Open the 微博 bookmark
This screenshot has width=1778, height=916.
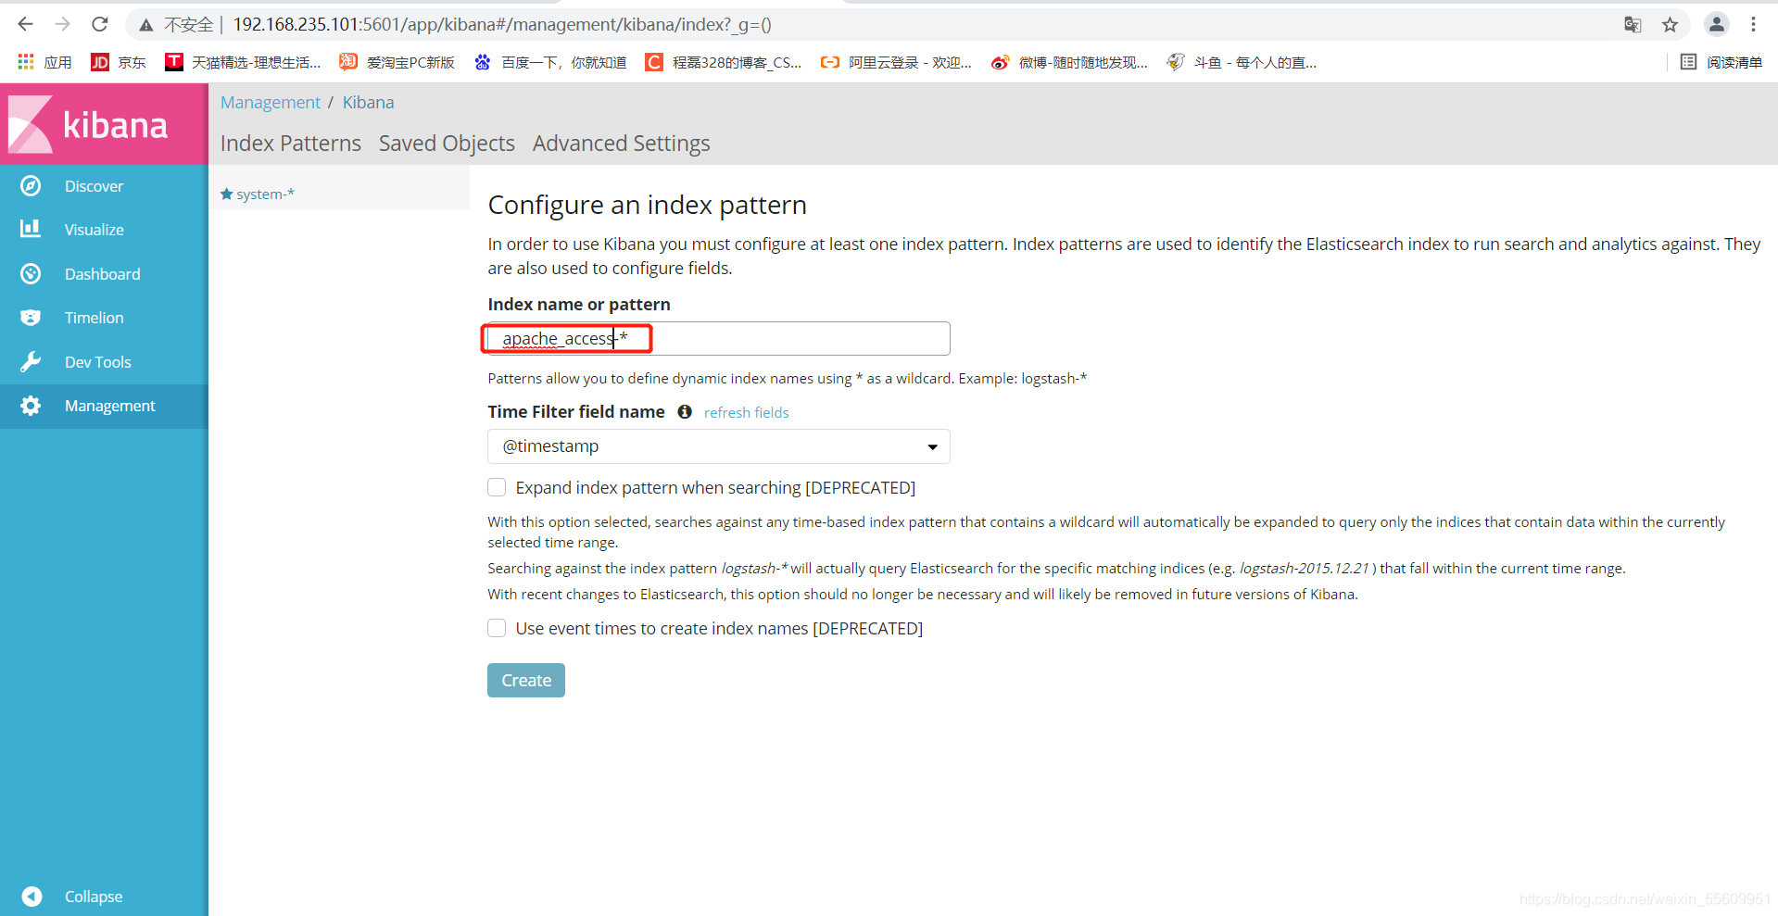pos(1069,62)
